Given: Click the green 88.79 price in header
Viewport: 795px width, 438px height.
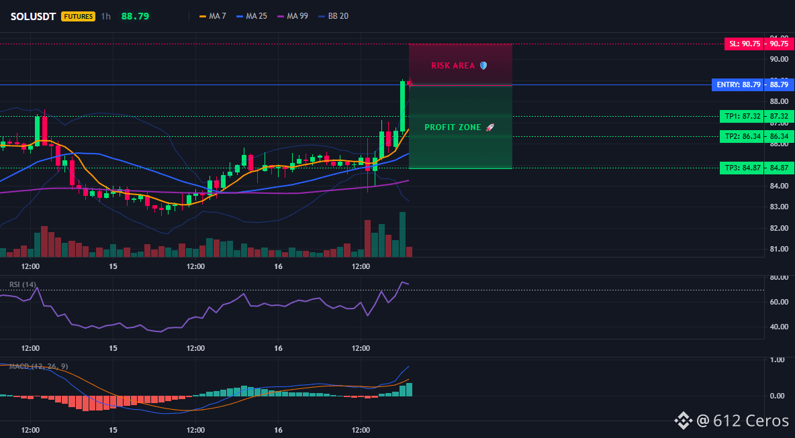Looking at the screenshot, I should tap(135, 16).
